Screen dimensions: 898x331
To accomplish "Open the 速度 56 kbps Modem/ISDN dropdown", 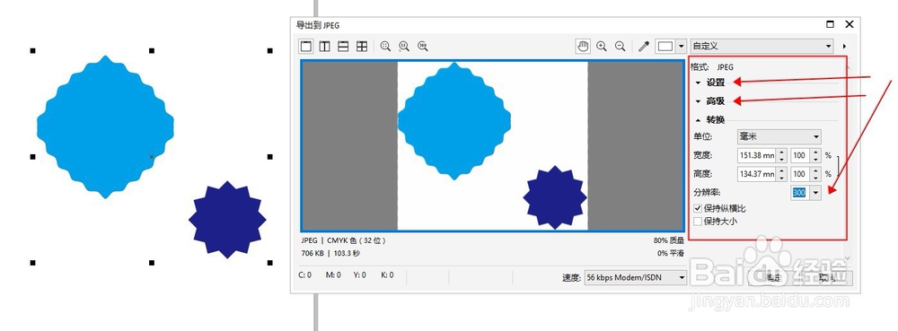I will (x=635, y=277).
